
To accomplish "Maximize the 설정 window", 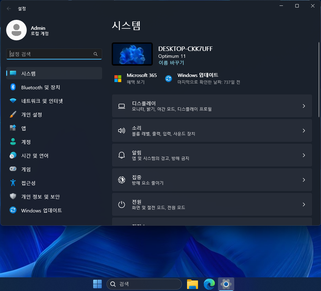I will pyautogui.click(x=297, y=6).
